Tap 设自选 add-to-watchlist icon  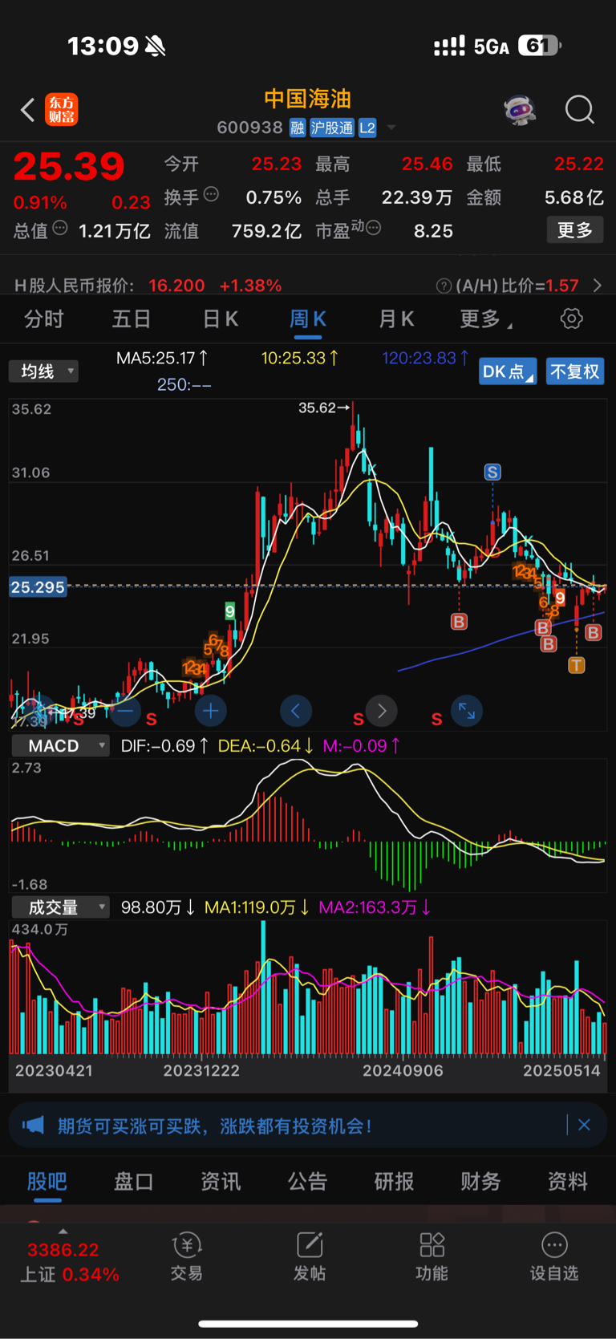click(554, 1245)
